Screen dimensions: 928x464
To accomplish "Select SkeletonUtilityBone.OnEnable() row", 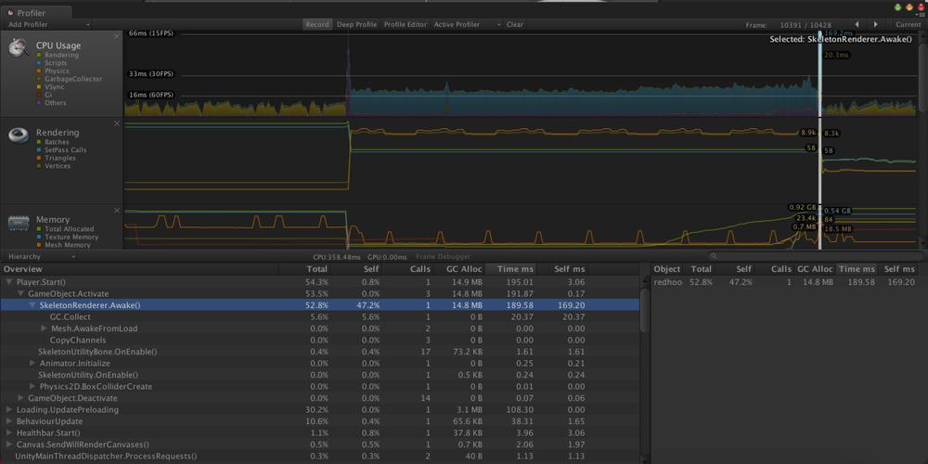I will (319, 352).
